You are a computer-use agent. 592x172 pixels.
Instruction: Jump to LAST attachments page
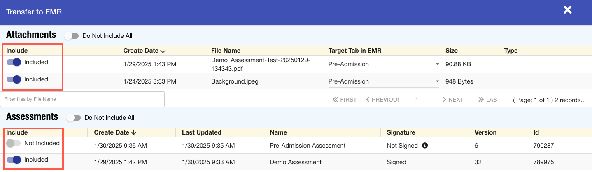(489, 100)
